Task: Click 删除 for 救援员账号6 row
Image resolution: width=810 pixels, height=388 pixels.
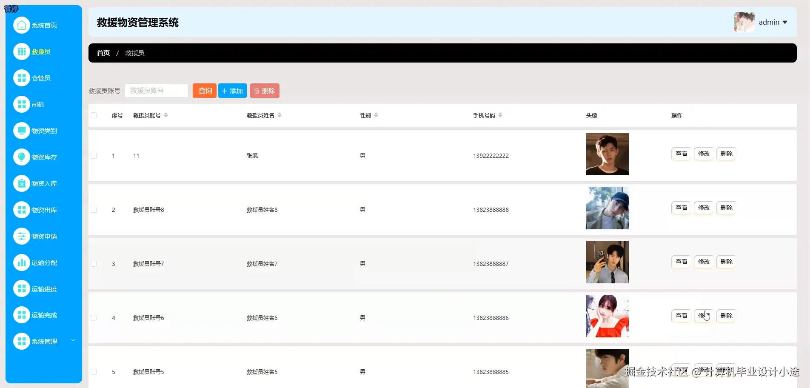Action: pyautogui.click(x=726, y=316)
